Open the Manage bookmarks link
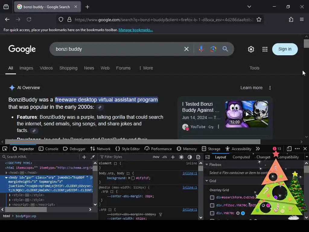The image size is (309, 232). (135, 30)
